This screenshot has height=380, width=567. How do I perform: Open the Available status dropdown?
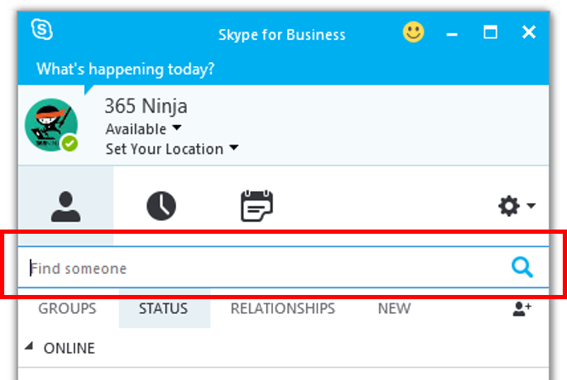(x=143, y=128)
